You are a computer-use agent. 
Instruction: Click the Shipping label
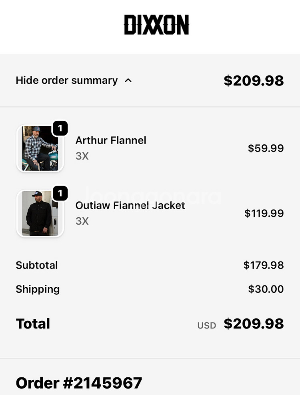point(38,289)
